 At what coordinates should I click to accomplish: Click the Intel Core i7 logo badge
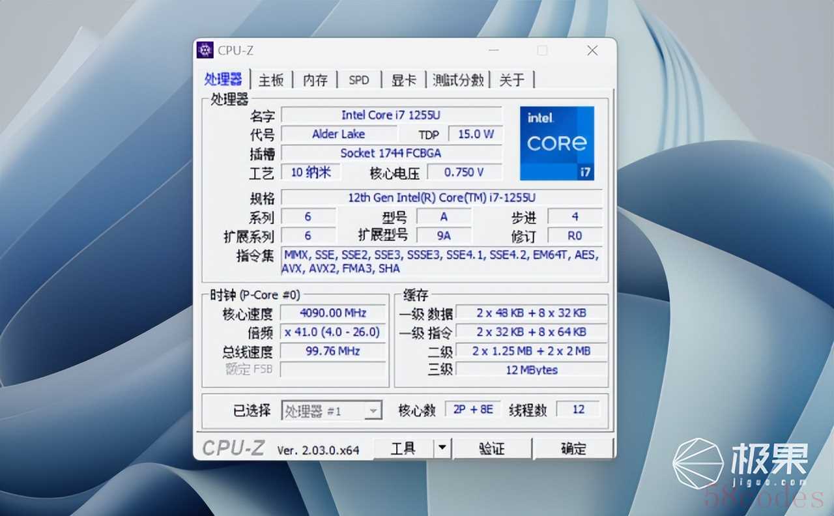[557, 143]
